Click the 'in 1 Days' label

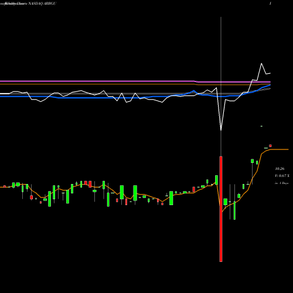(282, 183)
